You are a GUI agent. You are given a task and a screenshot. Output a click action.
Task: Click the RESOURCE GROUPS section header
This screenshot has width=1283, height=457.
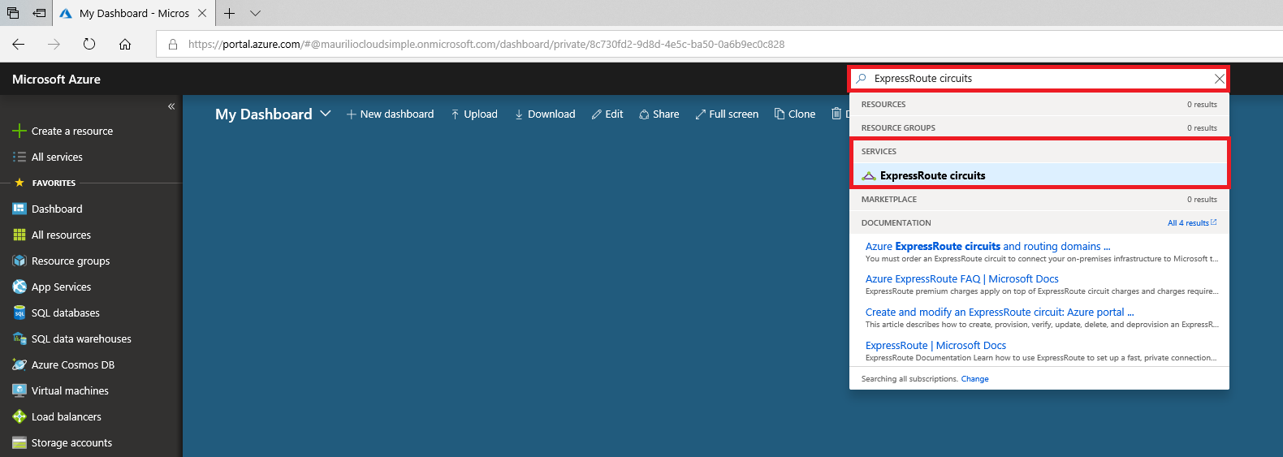pos(898,127)
